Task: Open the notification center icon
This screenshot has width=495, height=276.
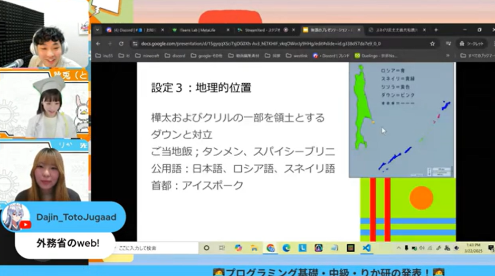Action: tap(491, 248)
